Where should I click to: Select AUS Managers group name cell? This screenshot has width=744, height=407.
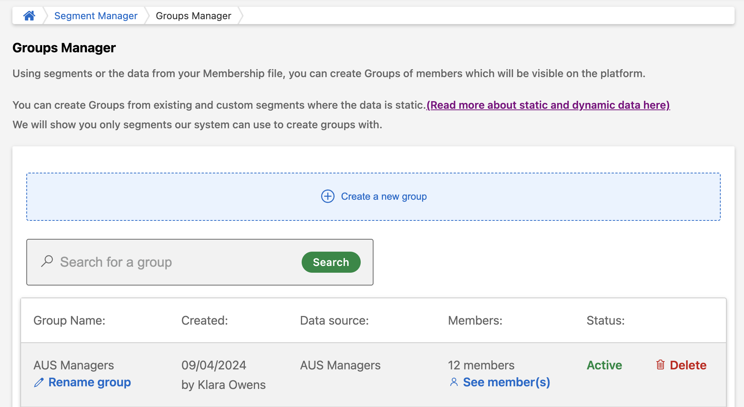pyautogui.click(x=74, y=365)
